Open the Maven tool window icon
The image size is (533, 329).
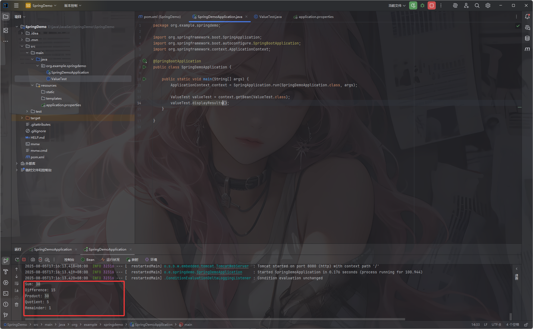pyautogui.click(x=527, y=49)
